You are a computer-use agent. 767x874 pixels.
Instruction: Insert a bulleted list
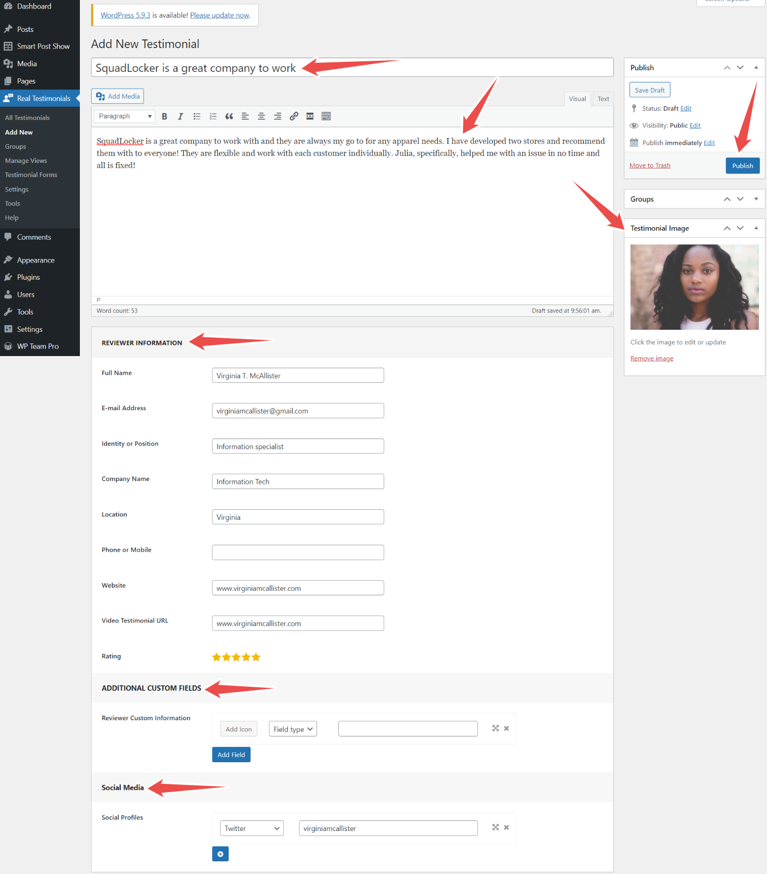pyautogui.click(x=197, y=116)
